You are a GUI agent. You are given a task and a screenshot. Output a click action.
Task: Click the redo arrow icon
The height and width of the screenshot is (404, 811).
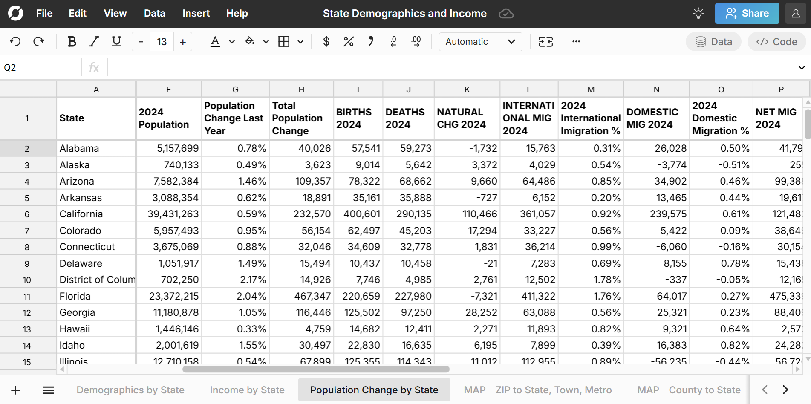pos(39,42)
